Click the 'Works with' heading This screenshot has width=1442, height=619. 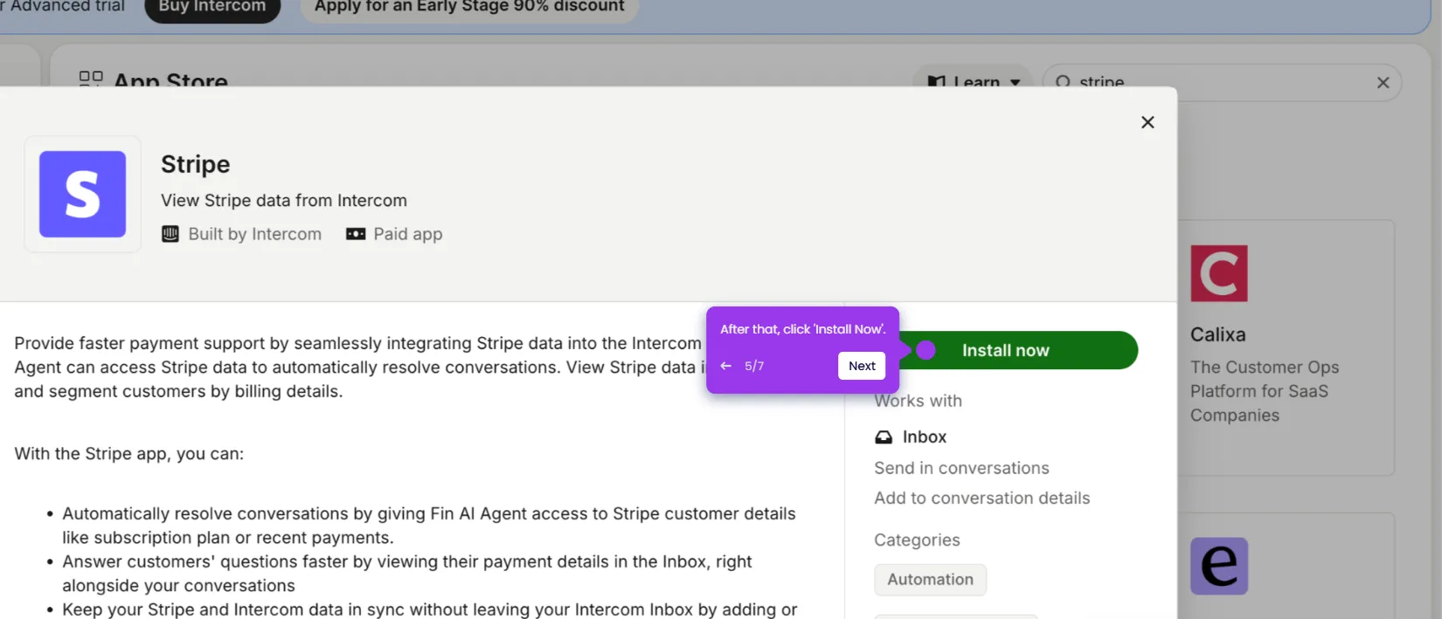(x=919, y=401)
